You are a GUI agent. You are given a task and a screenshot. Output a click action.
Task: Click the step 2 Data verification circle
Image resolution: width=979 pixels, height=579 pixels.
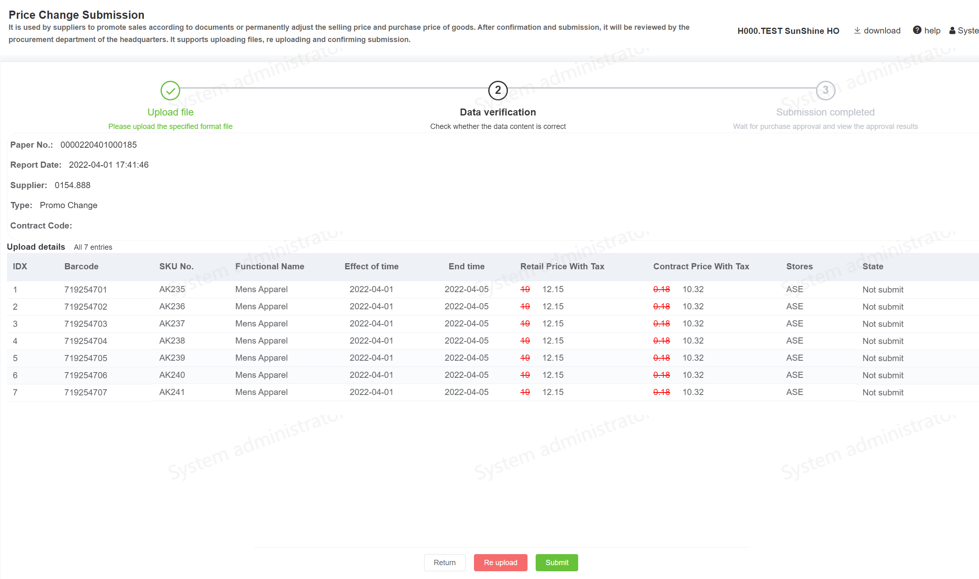pyautogui.click(x=498, y=91)
